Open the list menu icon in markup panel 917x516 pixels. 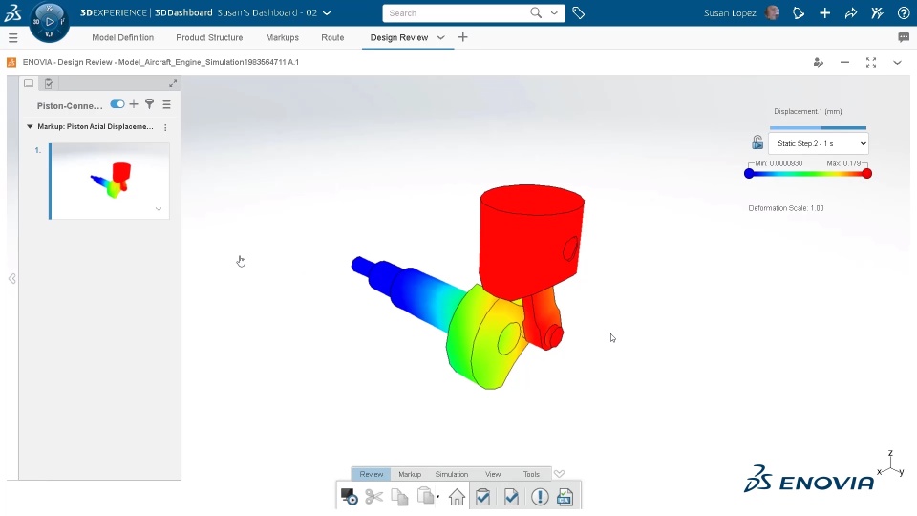(x=166, y=104)
